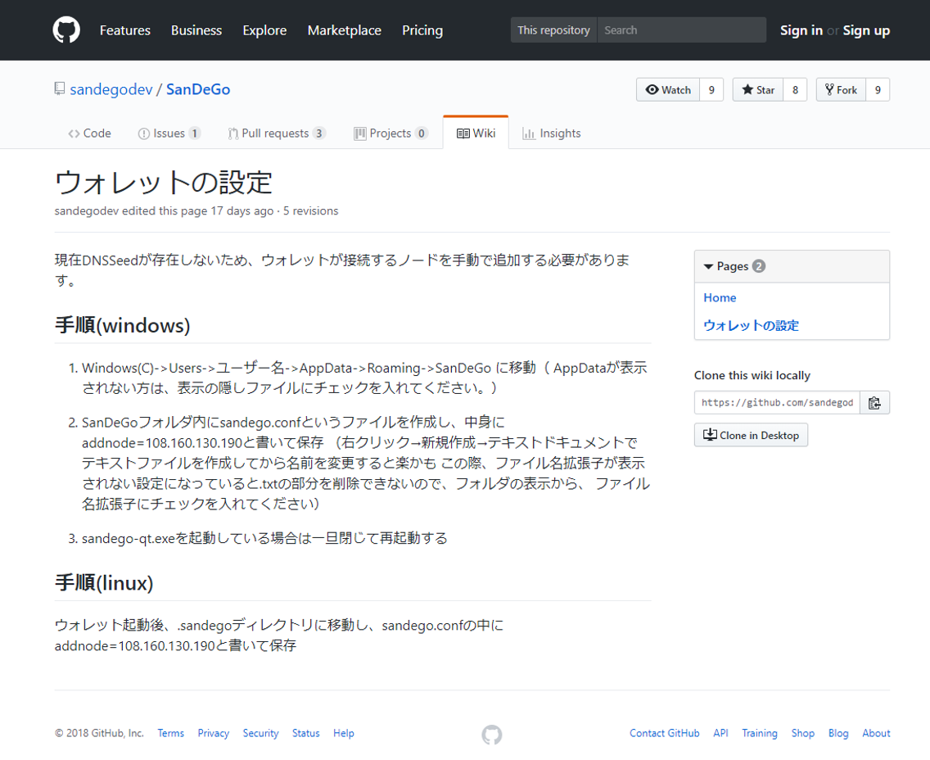
Task: Open Marketplace in top navigation
Action: click(x=344, y=30)
